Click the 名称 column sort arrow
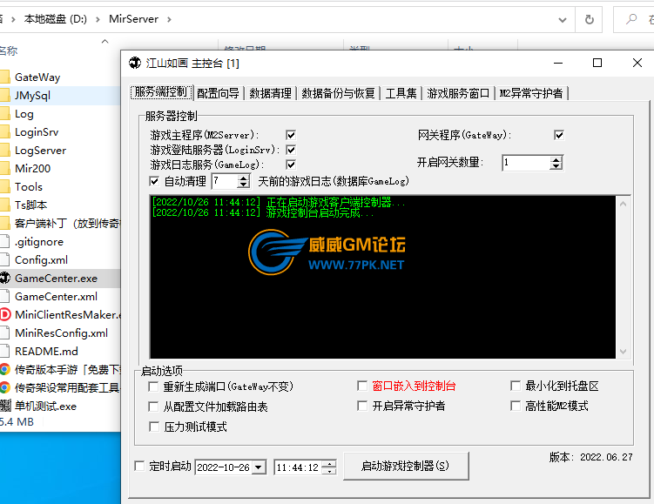The image size is (654, 504). (x=105, y=41)
